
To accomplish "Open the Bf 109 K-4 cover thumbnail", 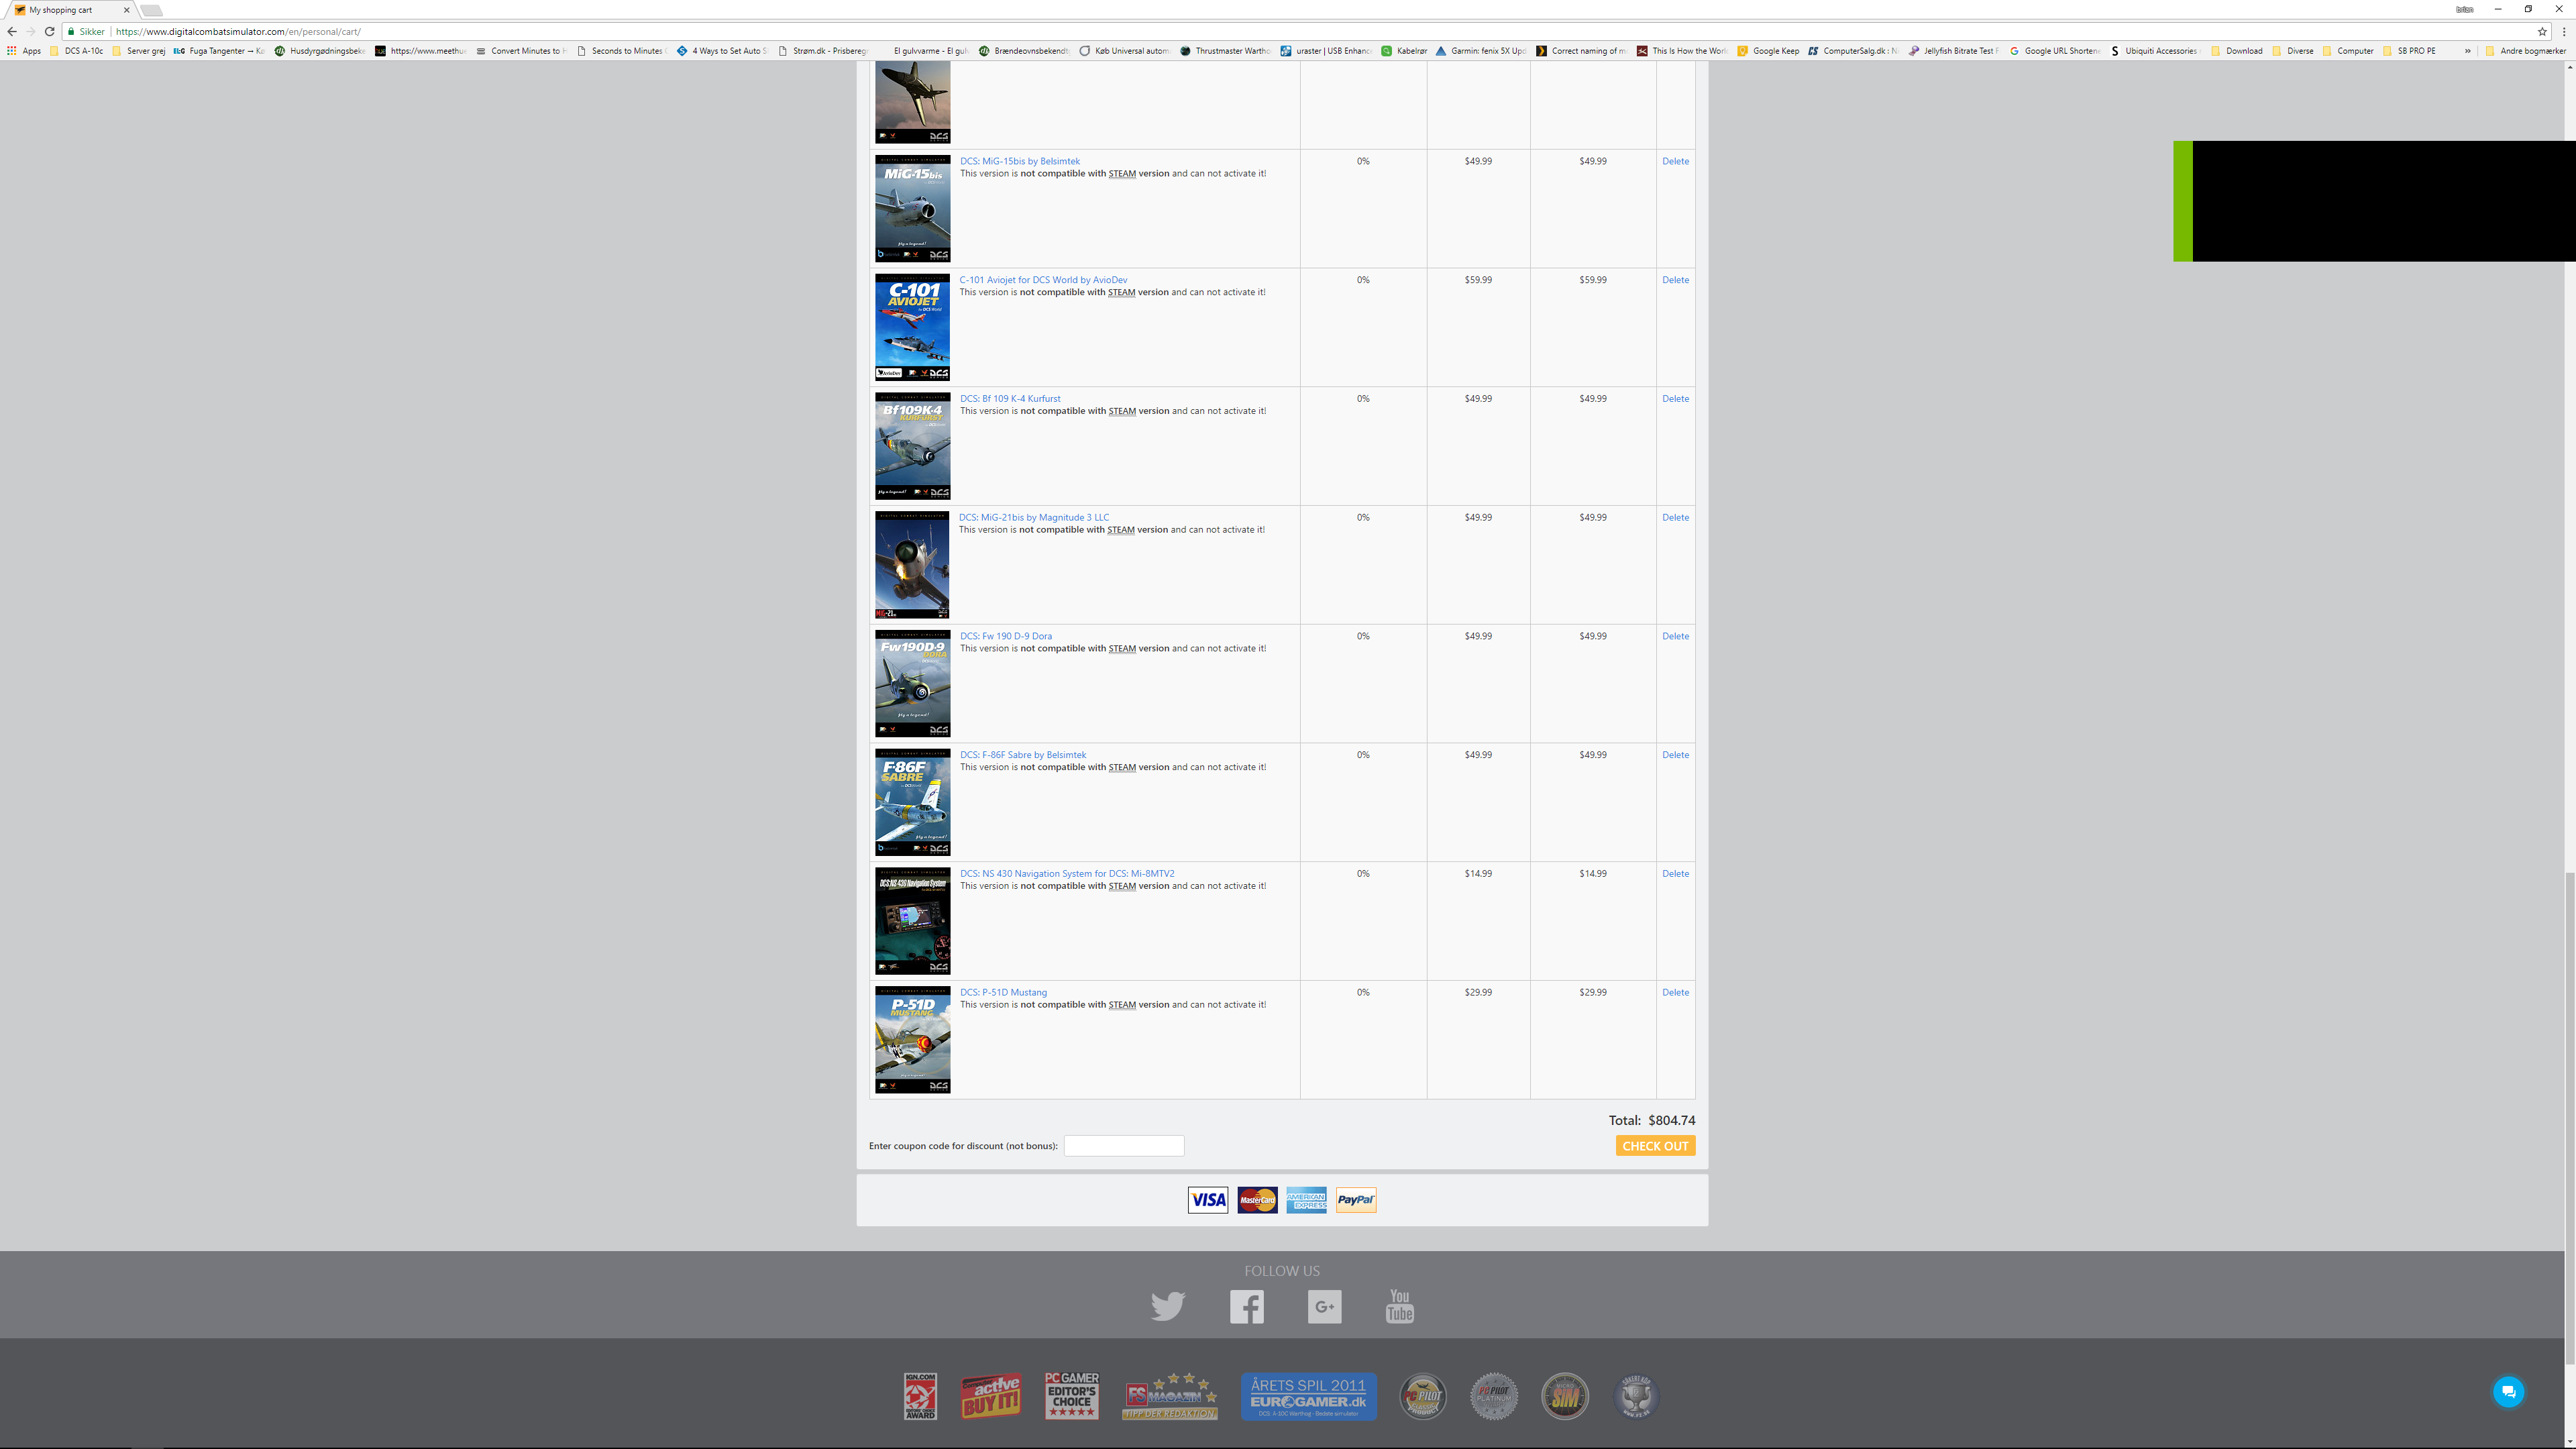I will pos(912,446).
